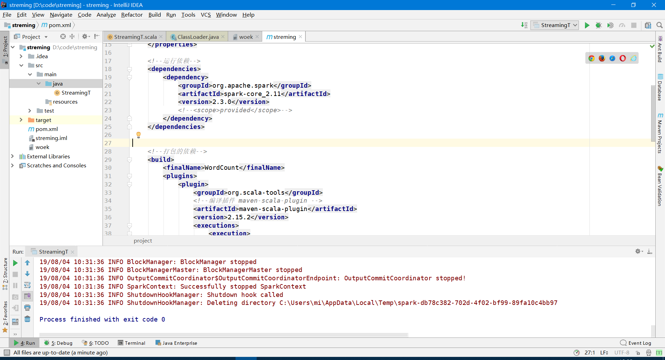
Task: Collapse the src folder
Action: tap(21, 65)
